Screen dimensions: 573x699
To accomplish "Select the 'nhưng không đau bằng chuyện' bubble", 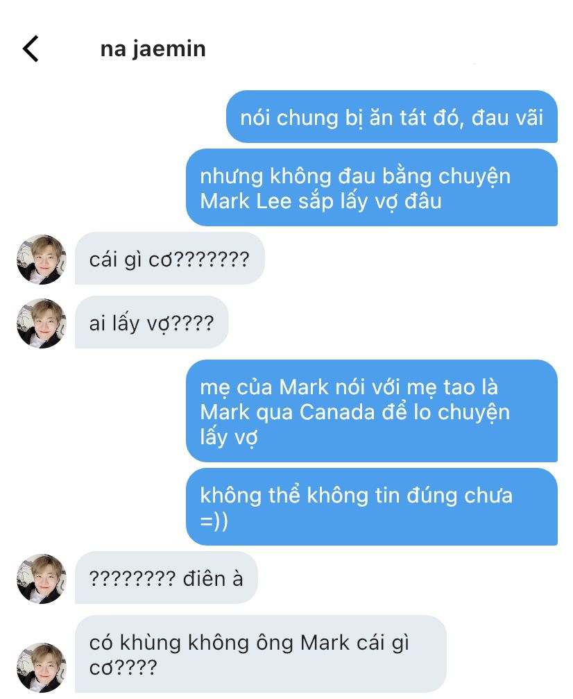I will pos(372,187).
